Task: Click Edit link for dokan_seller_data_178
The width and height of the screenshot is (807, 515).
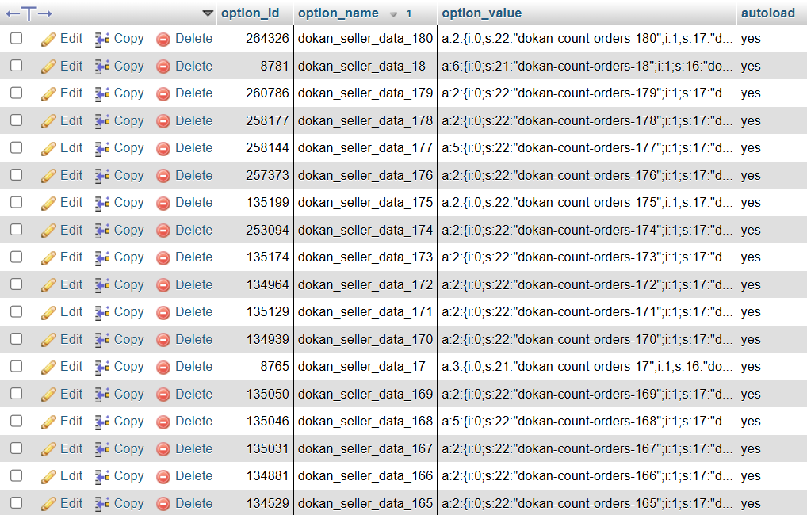Action: 71,120
